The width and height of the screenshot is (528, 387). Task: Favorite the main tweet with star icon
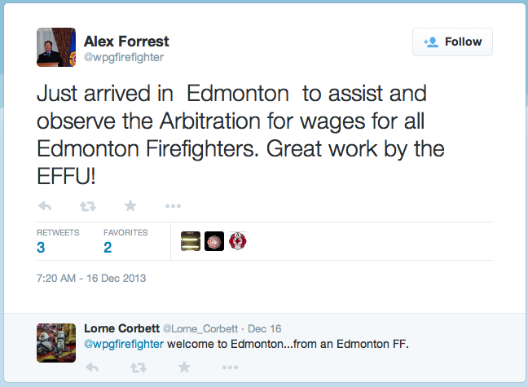click(x=130, y=205)
